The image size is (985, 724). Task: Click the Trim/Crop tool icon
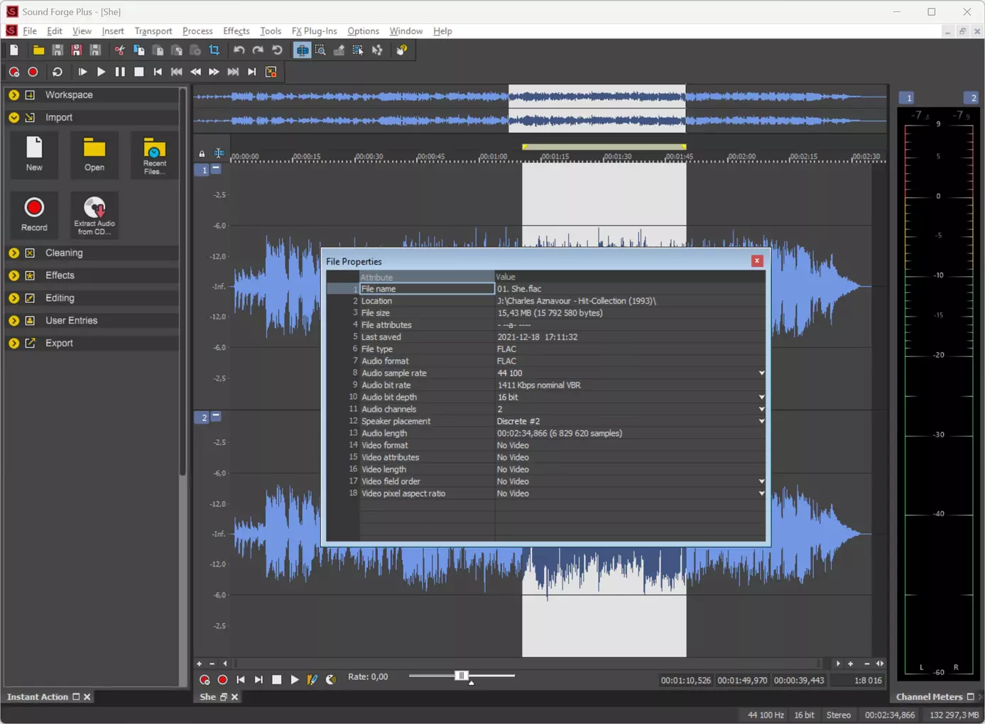[x=214, y=50]
